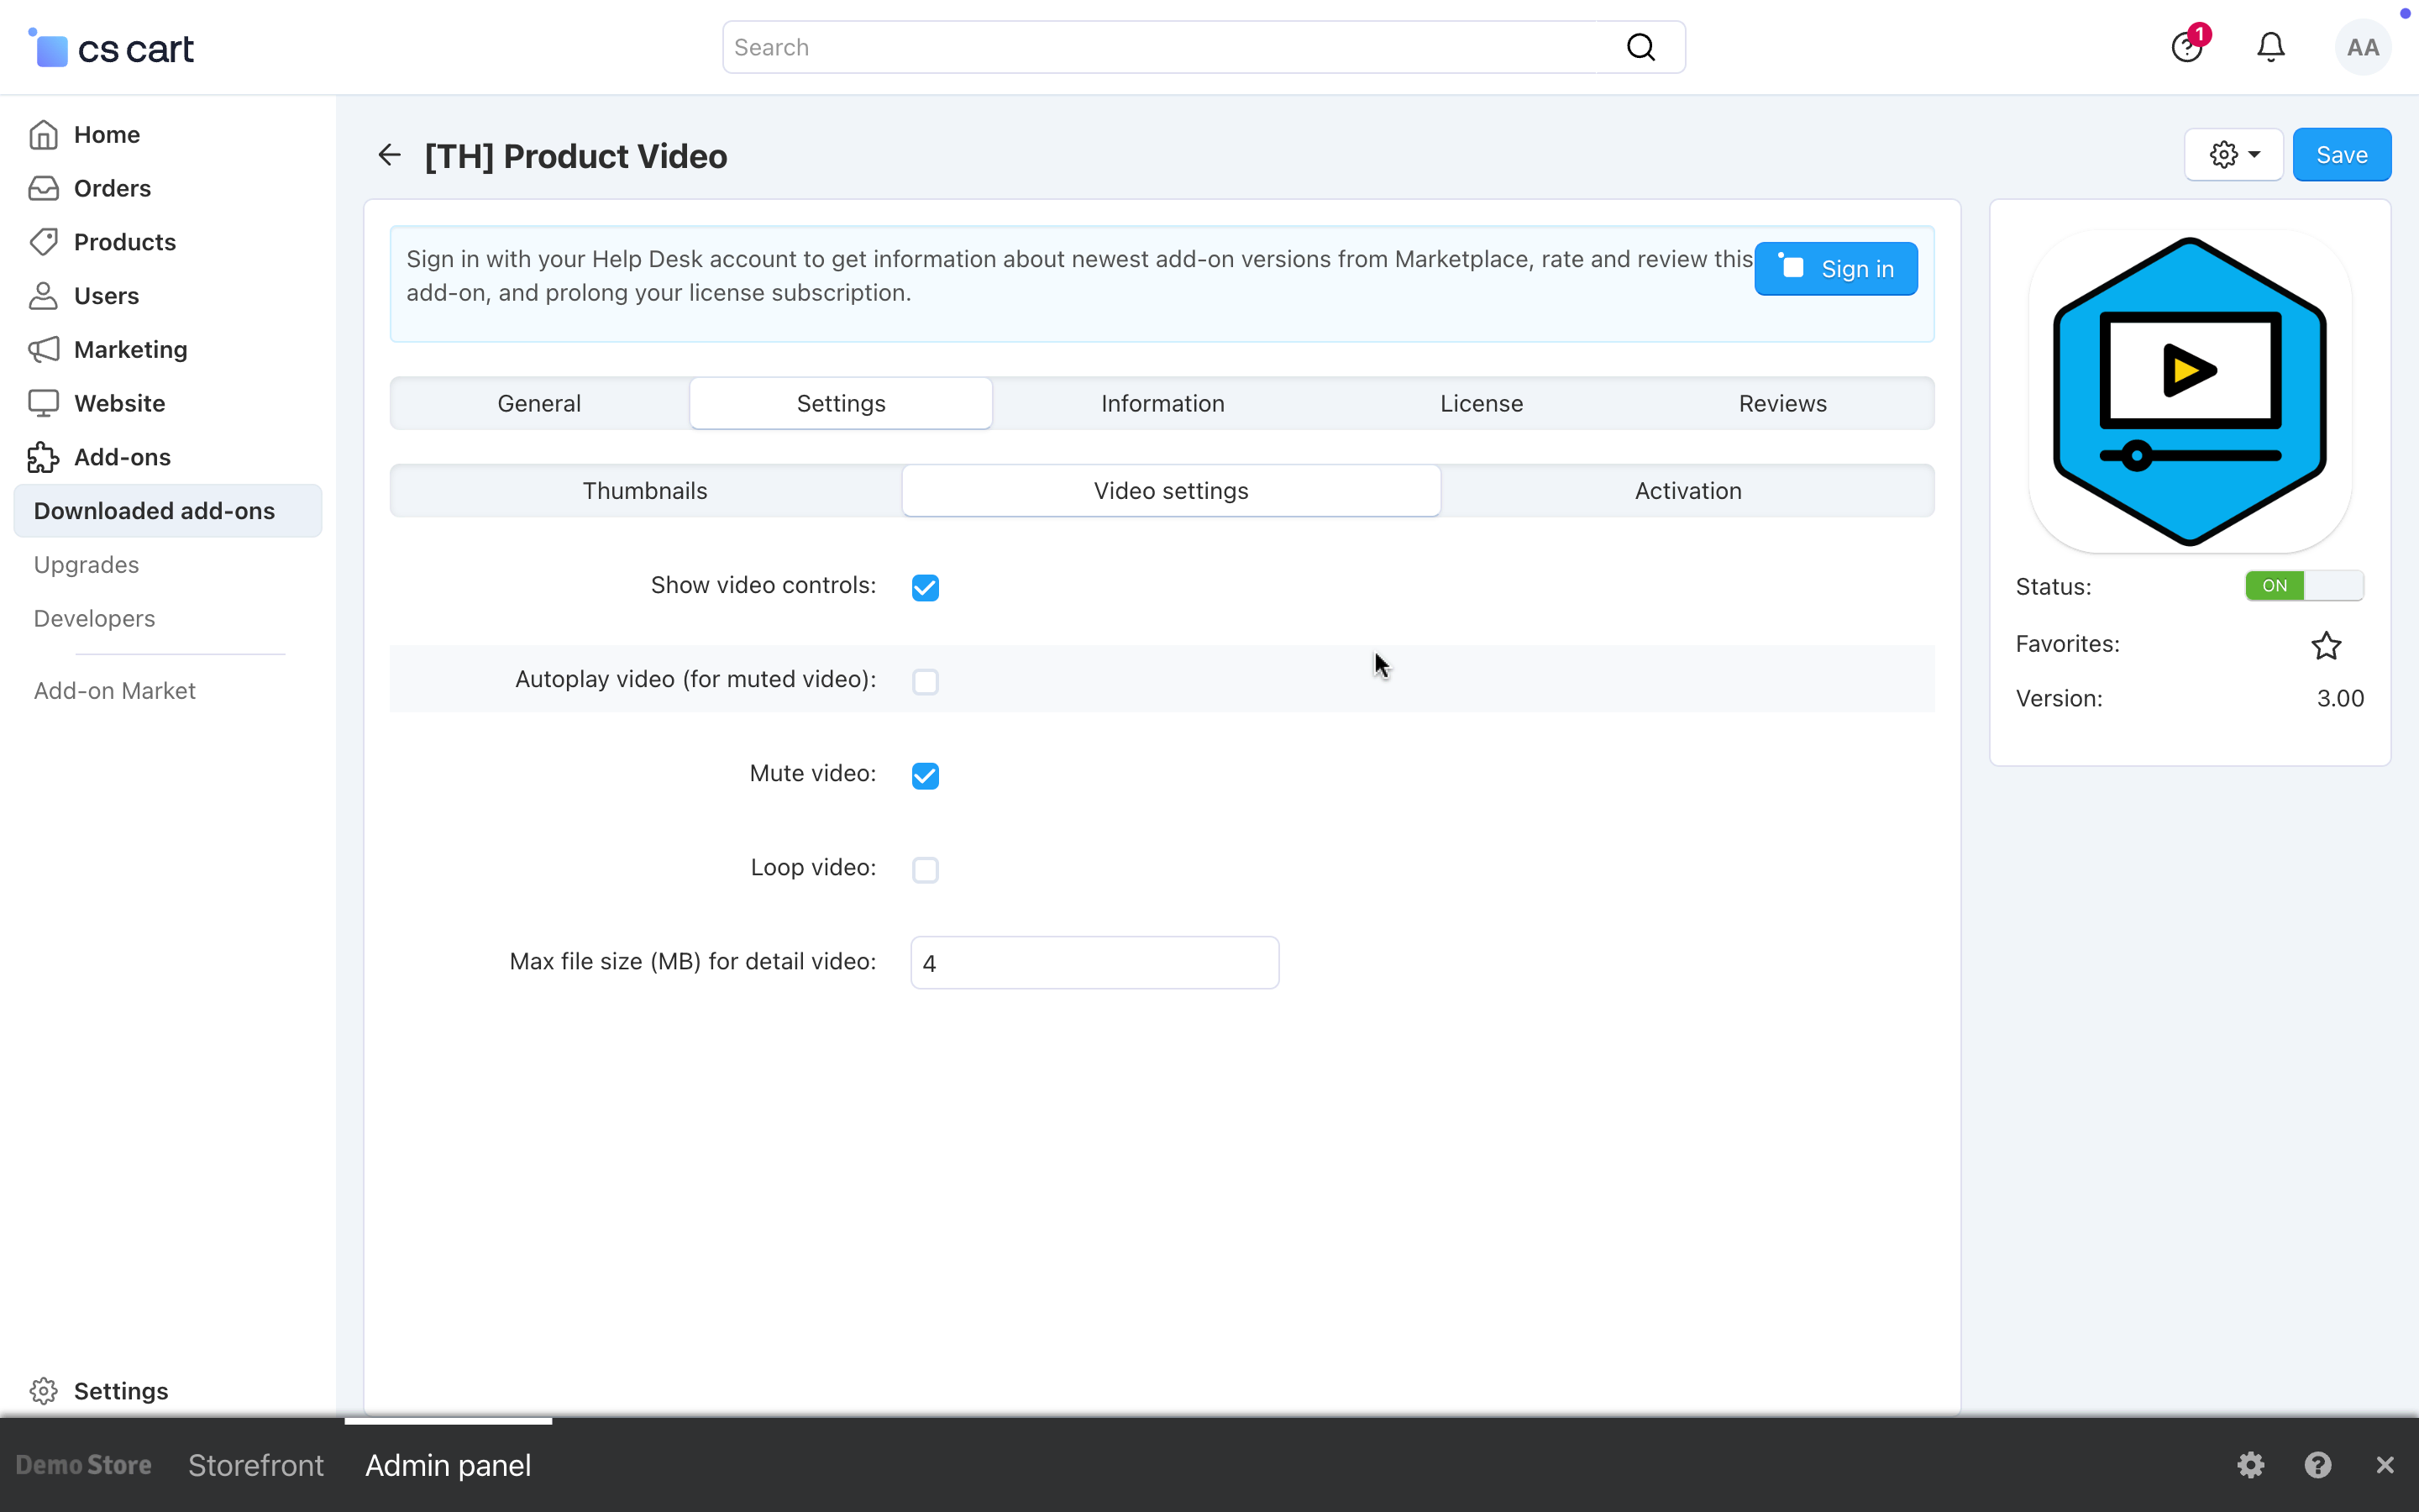The image size is (2419, 1512).
Task: Click the back arrow beside Product Video title
Action: point(389,155)
